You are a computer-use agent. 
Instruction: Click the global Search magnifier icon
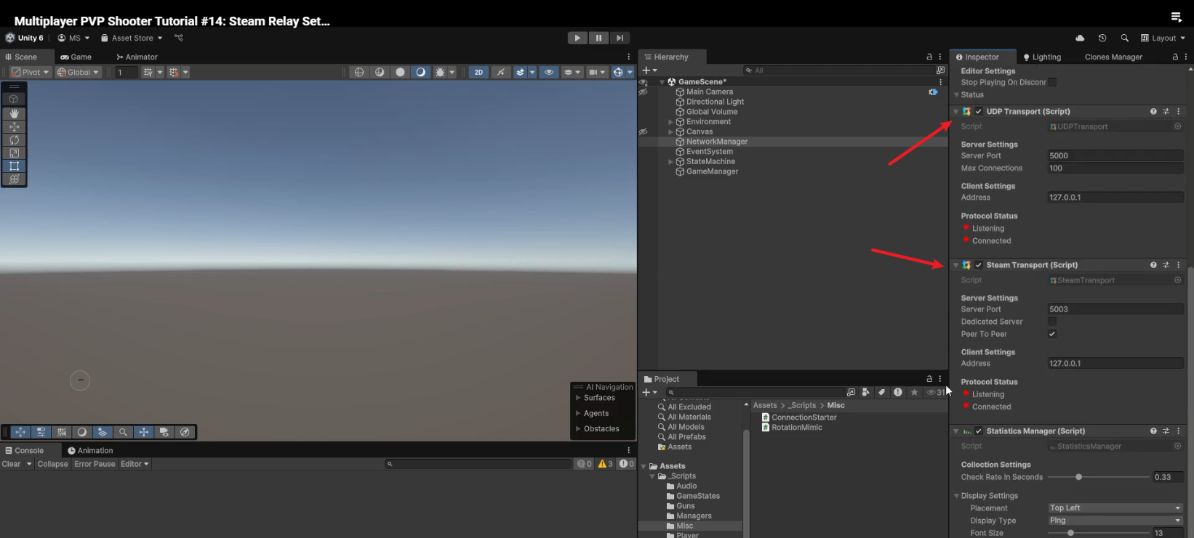tap(1125, 38)
